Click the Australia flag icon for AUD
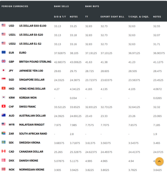This screenshot has height=174, width=167. click(x=3, y=115)
